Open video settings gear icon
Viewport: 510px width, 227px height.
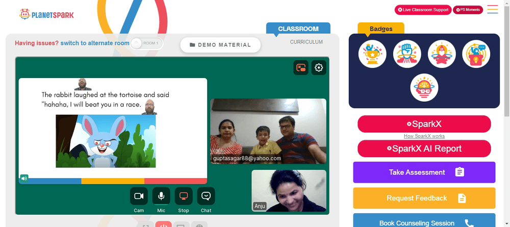[x=319, y=68]
